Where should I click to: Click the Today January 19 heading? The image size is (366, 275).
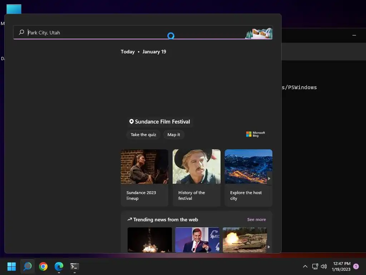click(143, 52)
